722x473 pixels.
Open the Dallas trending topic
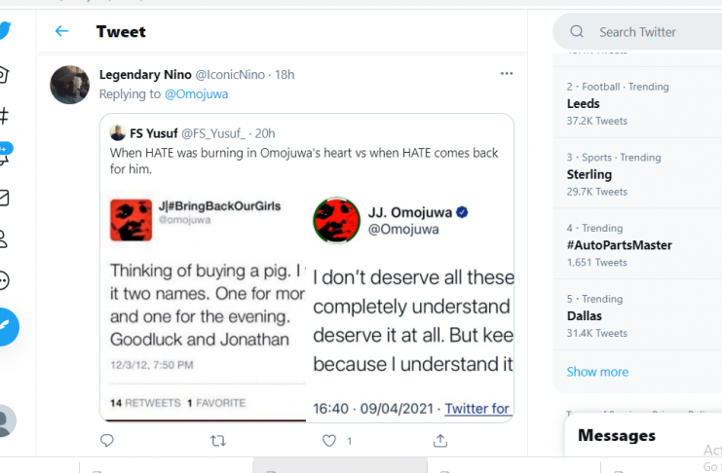[x=585, y=316]
